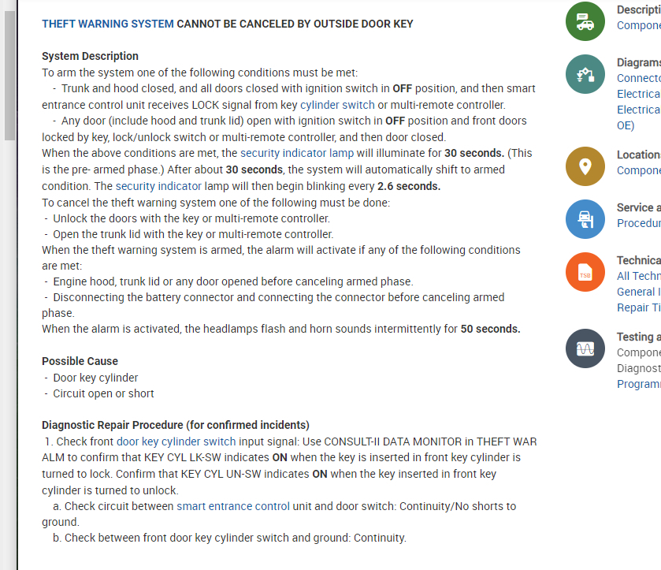Select the blue Service vehicle lift icon
This screenshot has width=661, height=570.
[x=585, y=219]
